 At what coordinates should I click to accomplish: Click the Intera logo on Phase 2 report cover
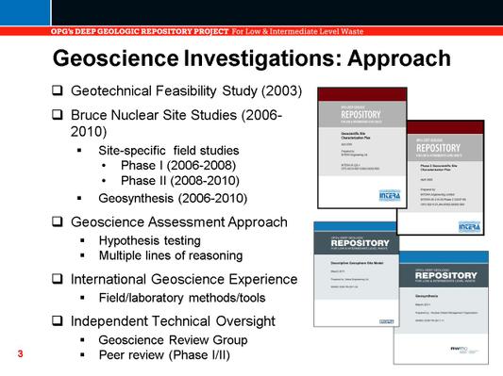pos(469,227)
